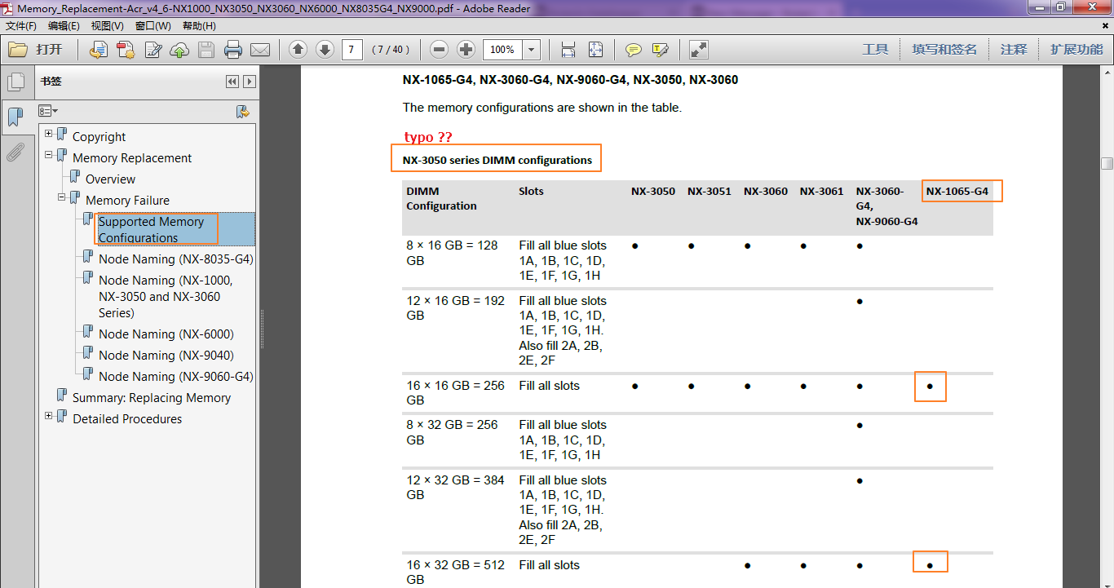The width and height of the screenshot is (1114, 588).
Task: Open the 帮助(H) menu
Action: pos(199,26)
